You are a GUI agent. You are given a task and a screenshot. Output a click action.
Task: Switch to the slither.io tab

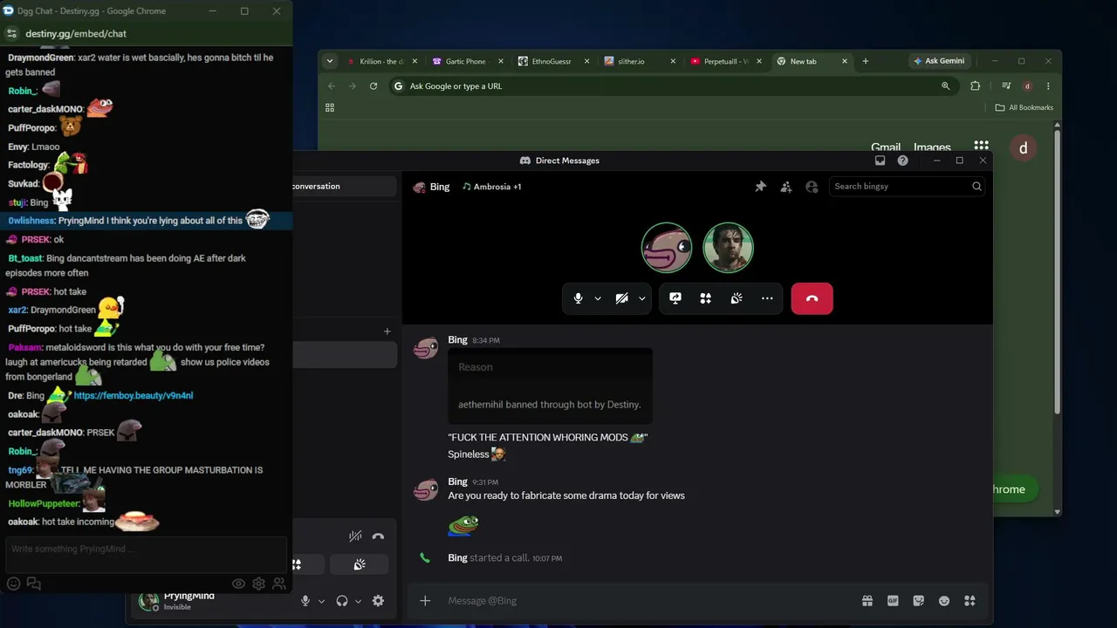pyautogui.click(x=639, y=61)
